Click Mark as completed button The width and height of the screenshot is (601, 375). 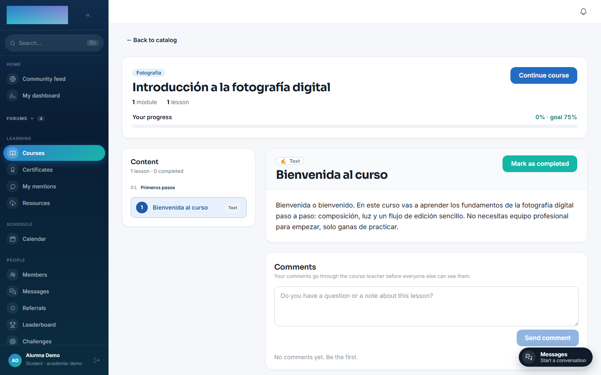coord(540,164)
